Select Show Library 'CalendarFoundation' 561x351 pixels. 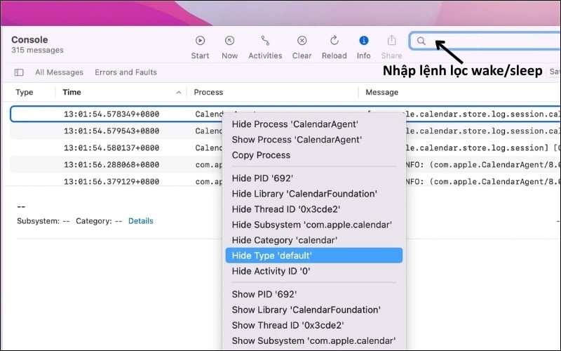tap(306, 310)
